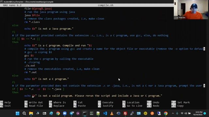Click the 'gcc $1' command line
Viewport: 209px width, 117px height.
(29, 56)
